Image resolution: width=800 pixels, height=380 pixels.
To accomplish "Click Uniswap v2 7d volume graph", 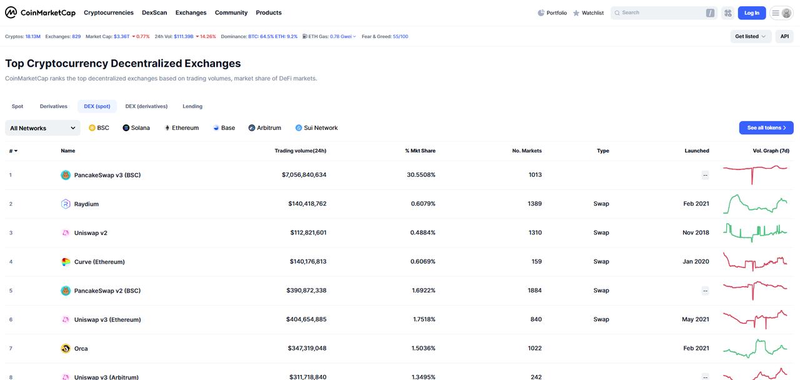I will [755, 232].
